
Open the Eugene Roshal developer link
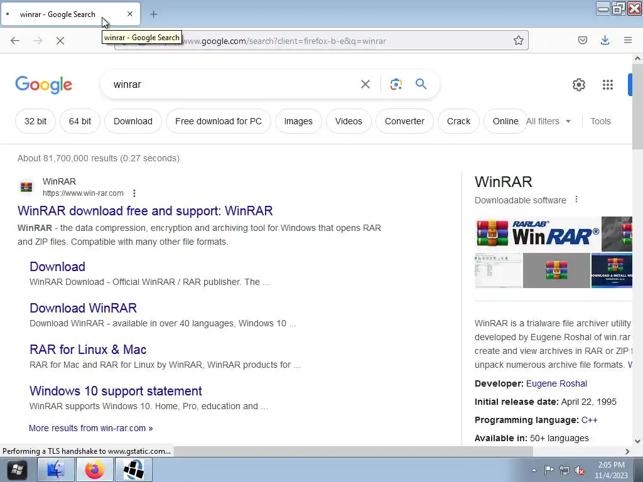[x=556, y=383]
